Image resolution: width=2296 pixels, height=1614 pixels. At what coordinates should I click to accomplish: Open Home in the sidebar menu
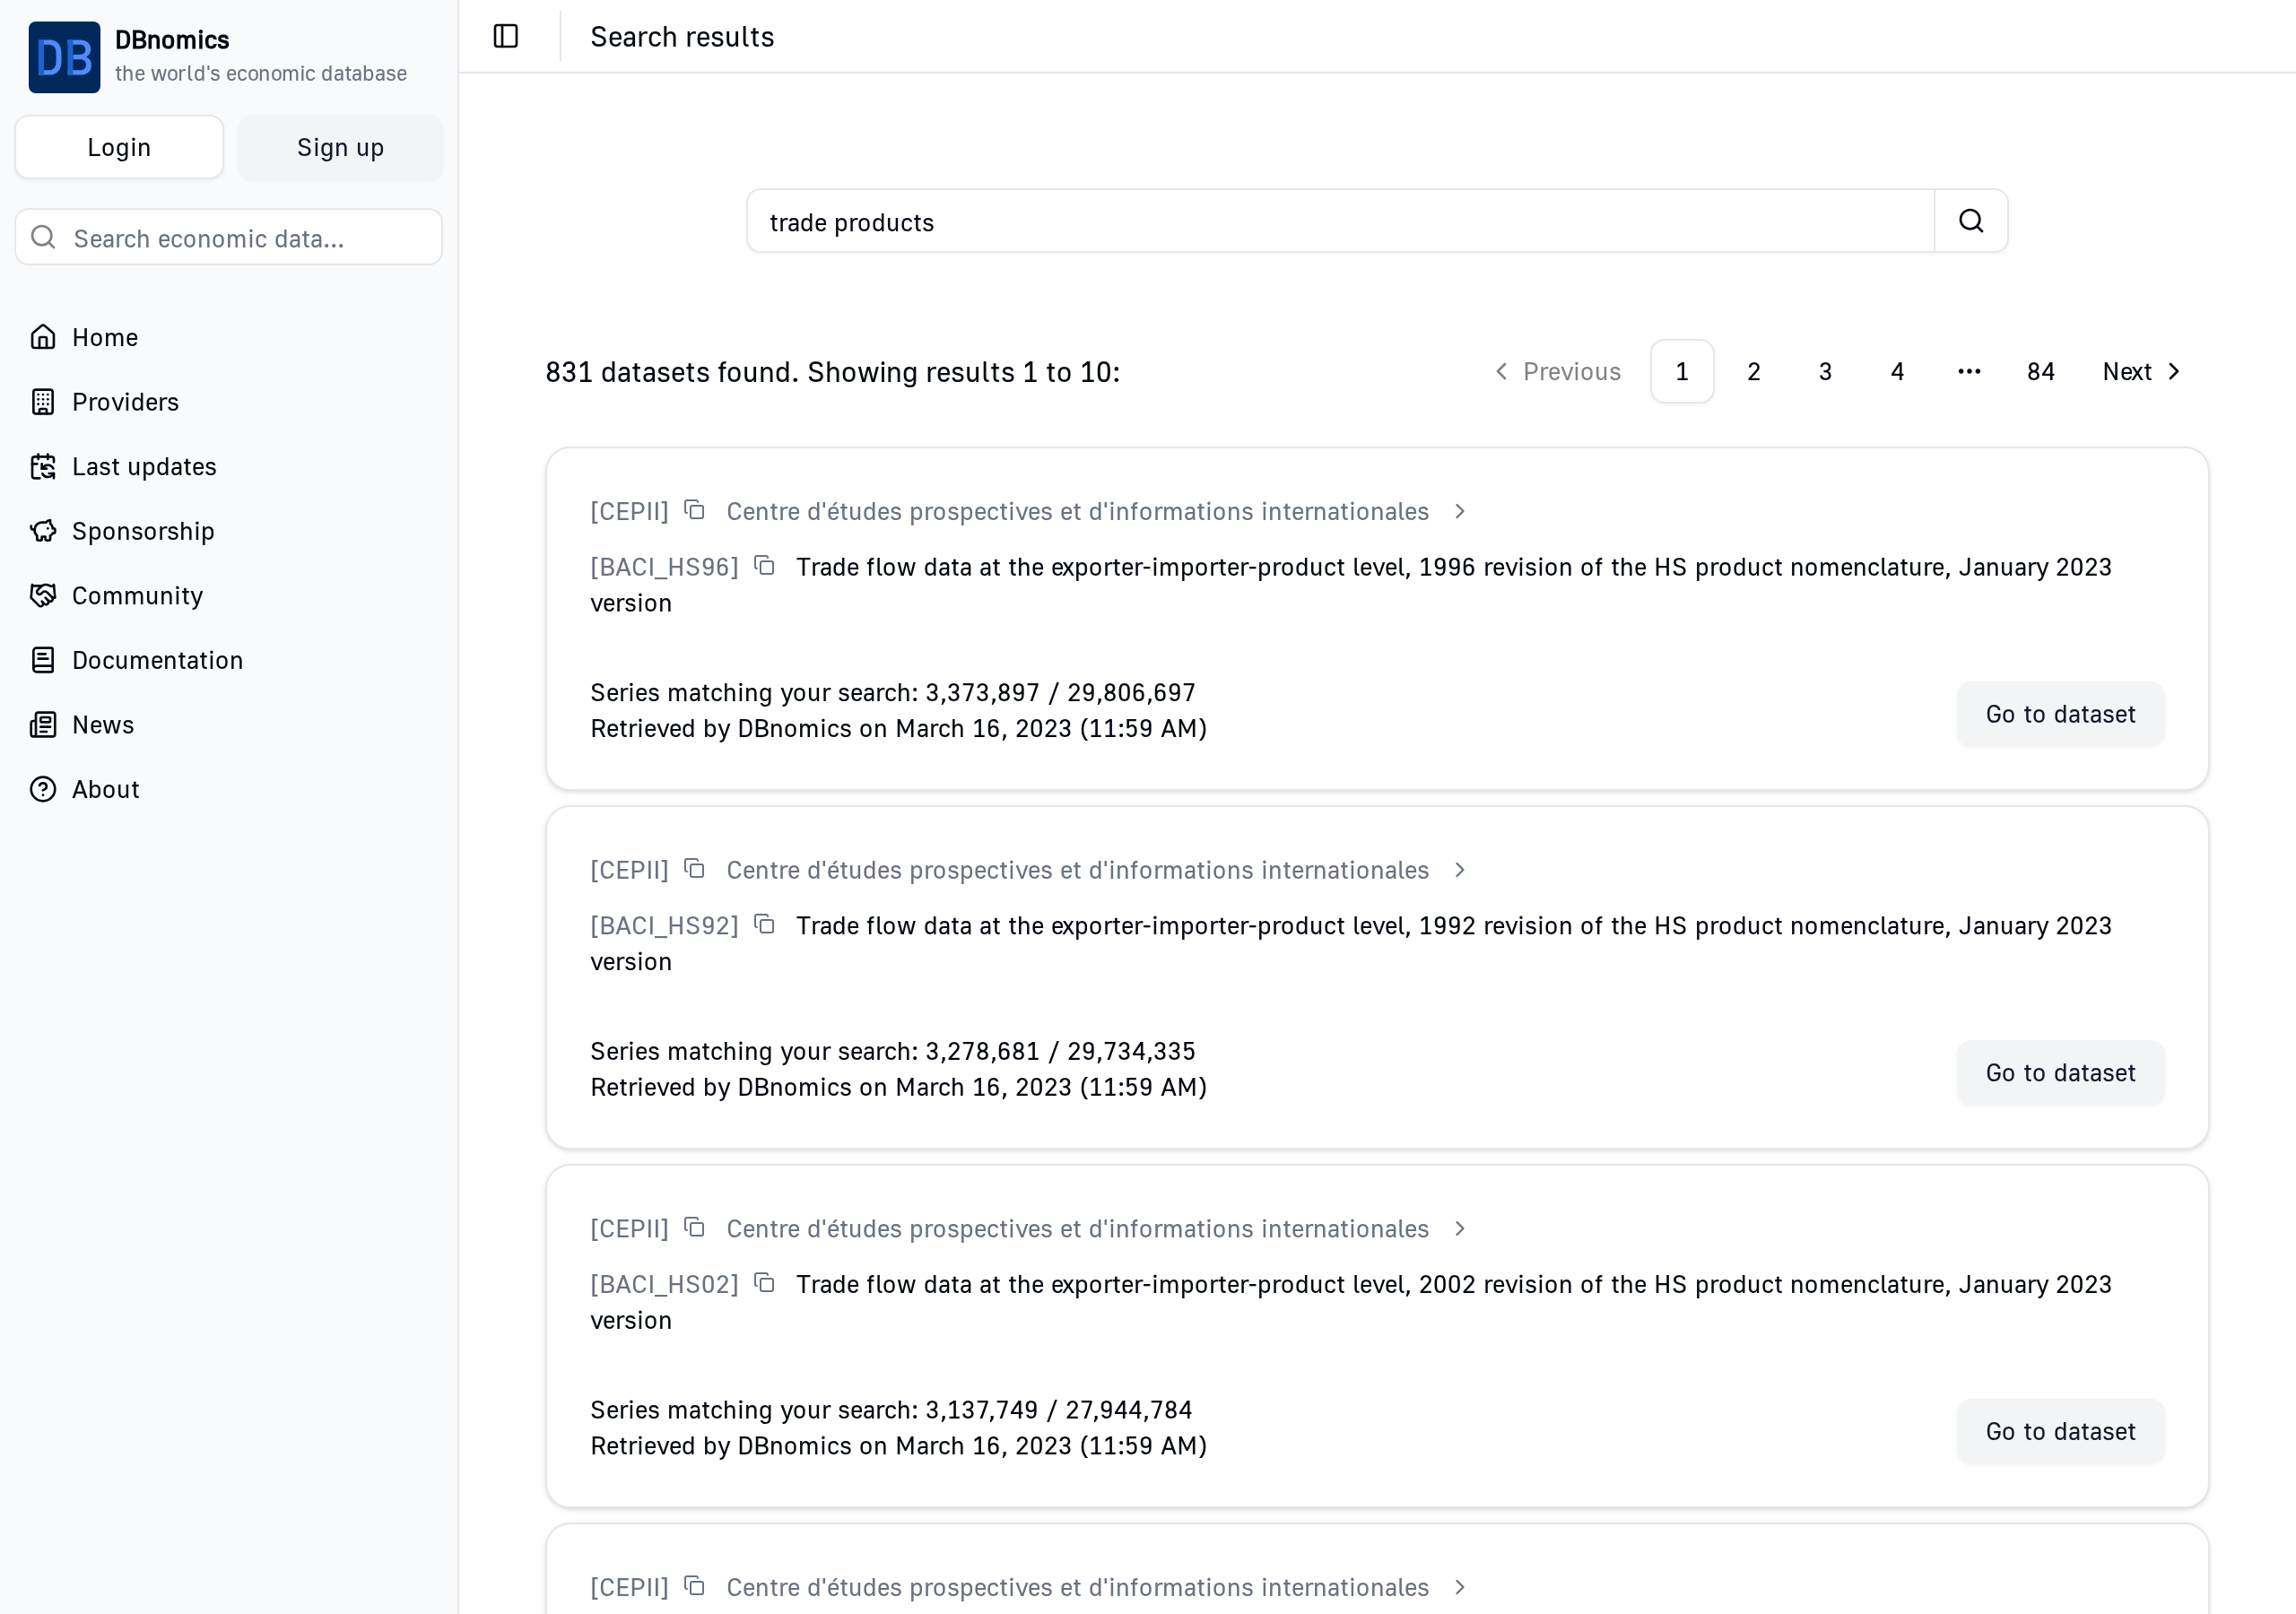pyautogui.click(x=229, y=337)
